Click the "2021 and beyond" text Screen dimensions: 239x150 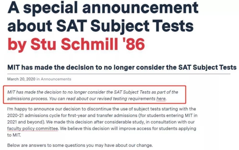(x=24, y=122)
